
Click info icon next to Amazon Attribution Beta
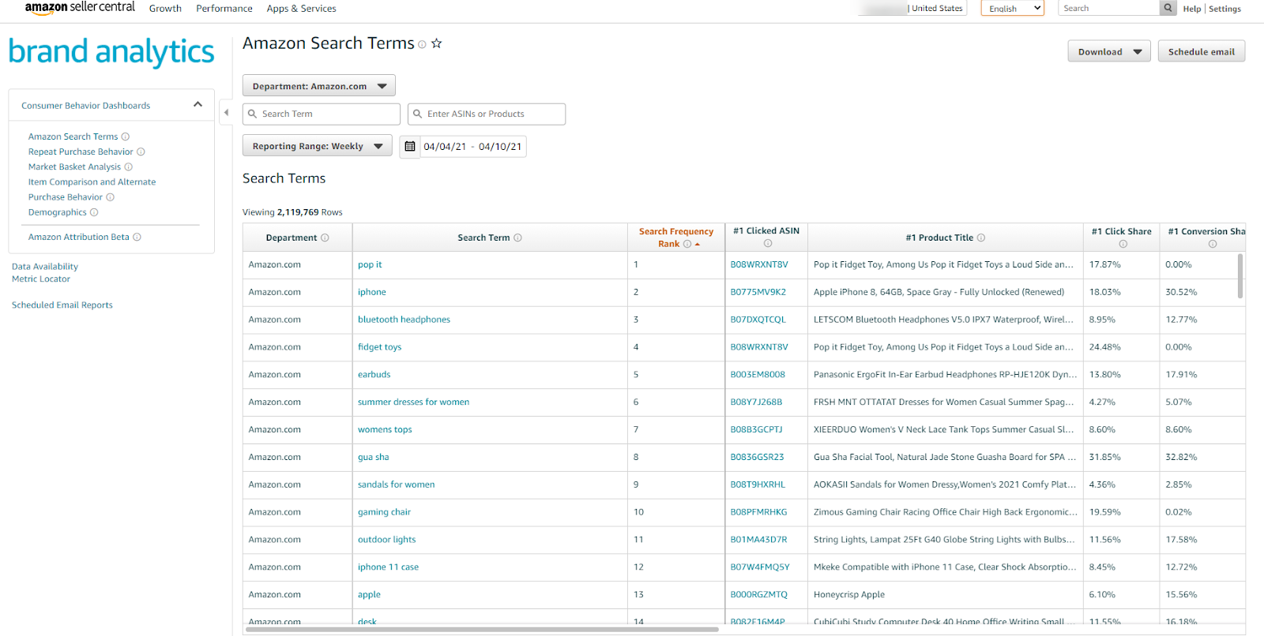click(137, 237)
